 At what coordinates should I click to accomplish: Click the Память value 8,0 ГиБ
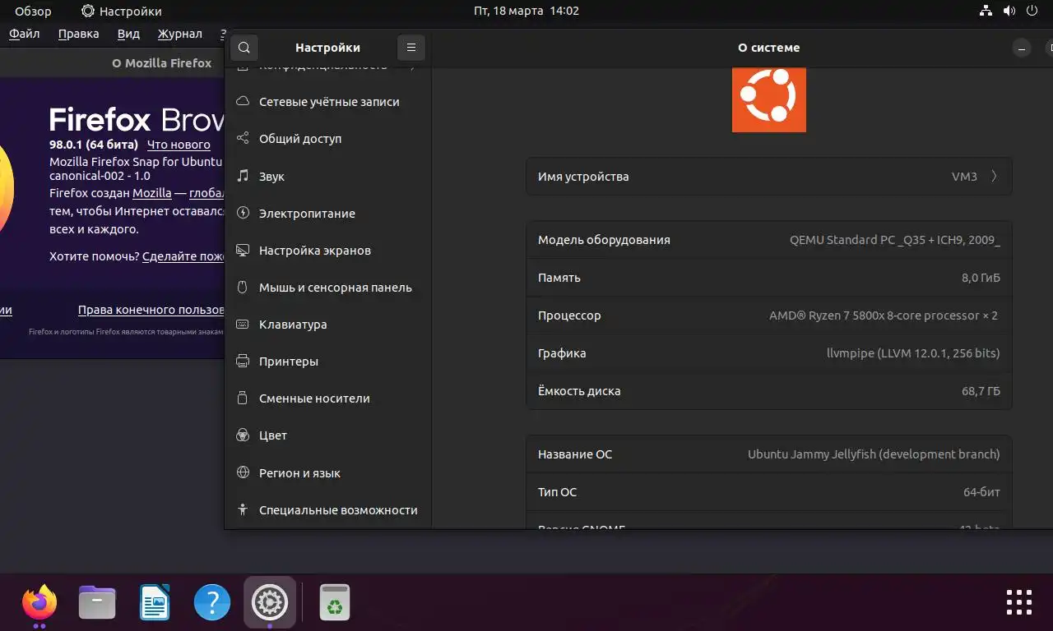pyautogui.click(x=981, y=278)
